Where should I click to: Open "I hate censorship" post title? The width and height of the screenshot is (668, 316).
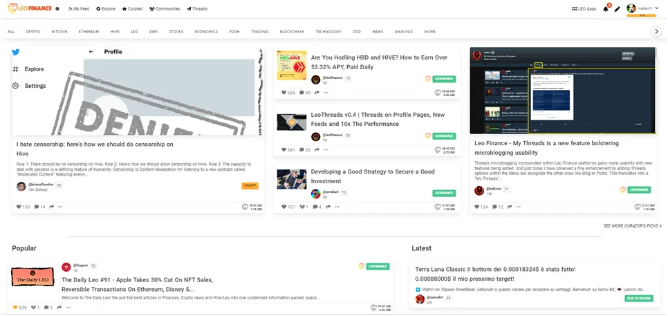coord(95,149)
